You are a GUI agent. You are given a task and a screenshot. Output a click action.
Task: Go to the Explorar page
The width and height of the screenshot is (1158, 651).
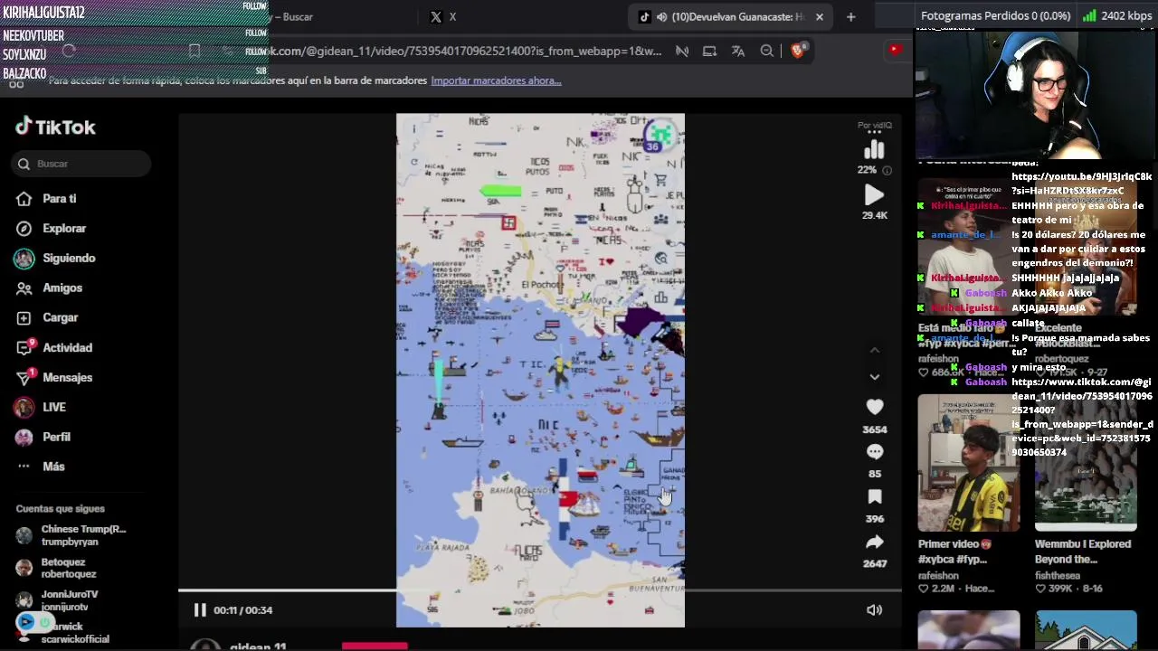pyautogui.click(x=63, y=229)
